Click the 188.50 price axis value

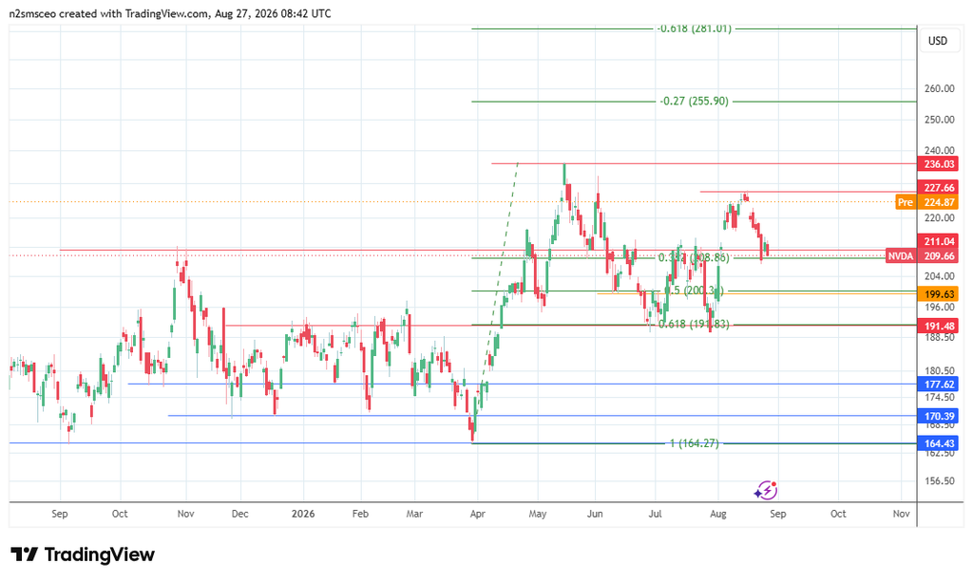pyautogui.click(x=939, y=337)
